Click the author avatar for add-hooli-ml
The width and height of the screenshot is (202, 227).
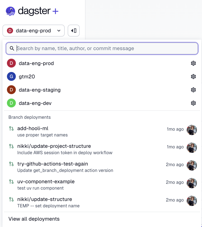tap(192, 130)
